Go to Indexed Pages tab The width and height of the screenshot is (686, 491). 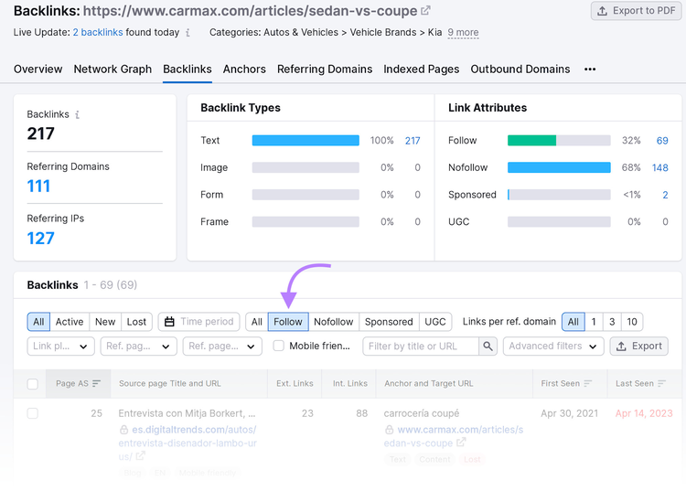422,69
